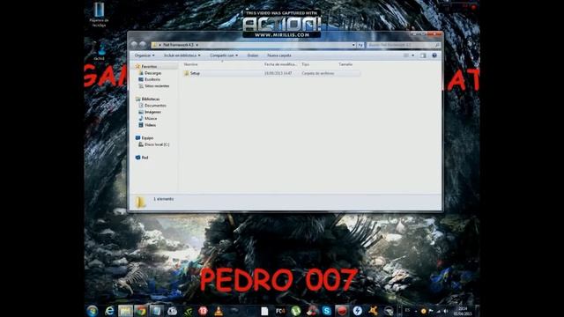
Task: Click the Net Framework address path
Action: (178, 45)
